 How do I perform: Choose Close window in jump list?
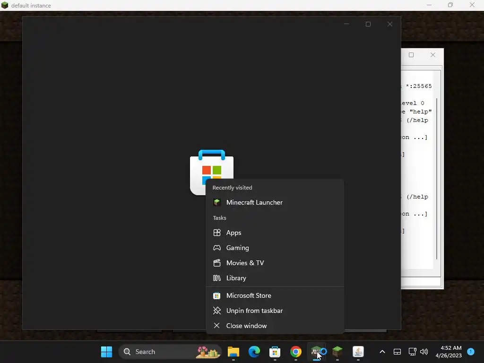pos(275,326)
